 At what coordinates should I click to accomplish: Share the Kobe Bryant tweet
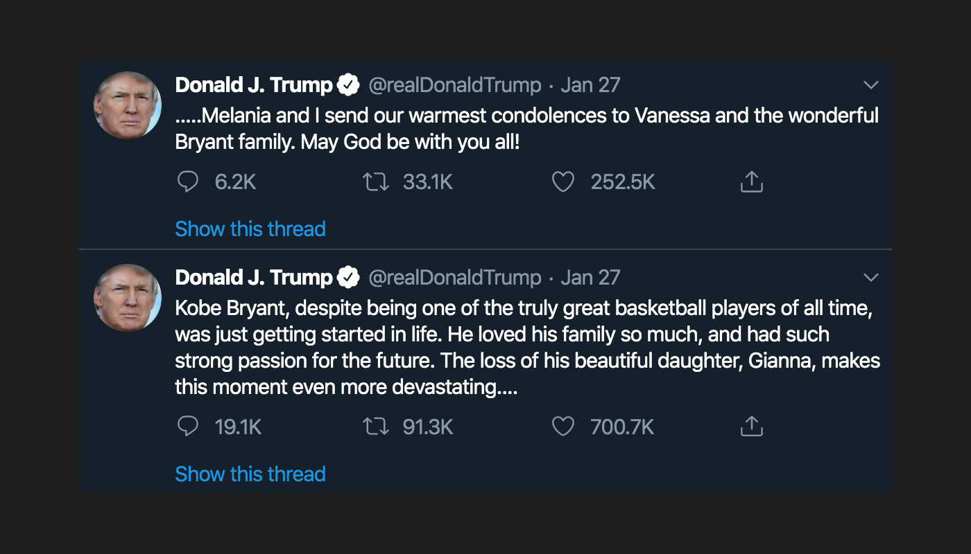pos(751,427)
